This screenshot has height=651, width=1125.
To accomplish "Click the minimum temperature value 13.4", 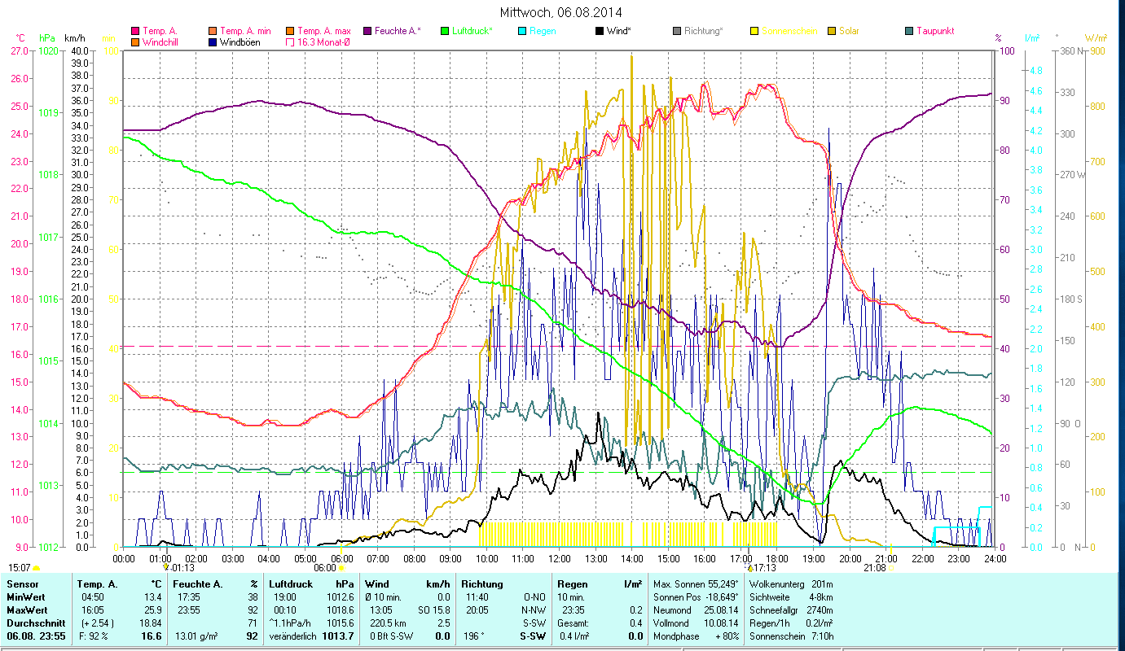I will point(153,596).
